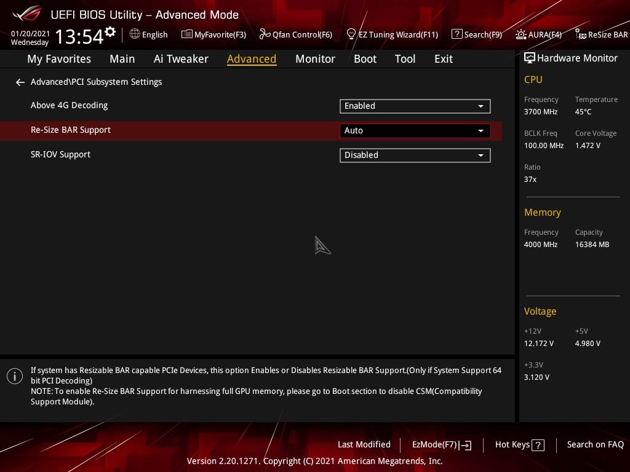Click the 01/20/2021 date text
The width and height of the screenshot is (630, 472).
coord(30,34)
